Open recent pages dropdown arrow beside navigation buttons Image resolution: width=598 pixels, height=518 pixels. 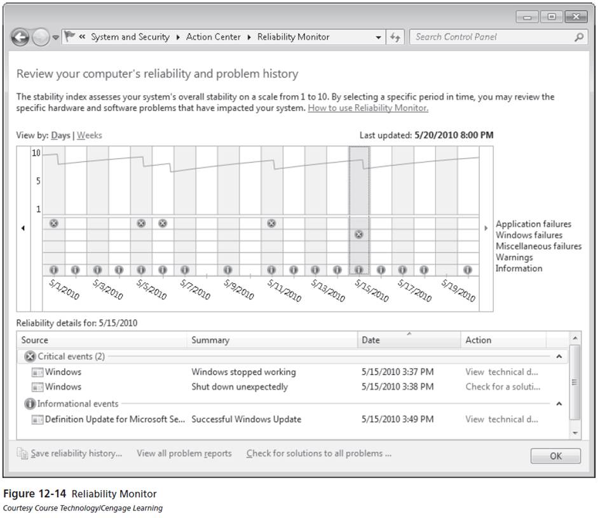pyautogui.click(x=56, y=37)
